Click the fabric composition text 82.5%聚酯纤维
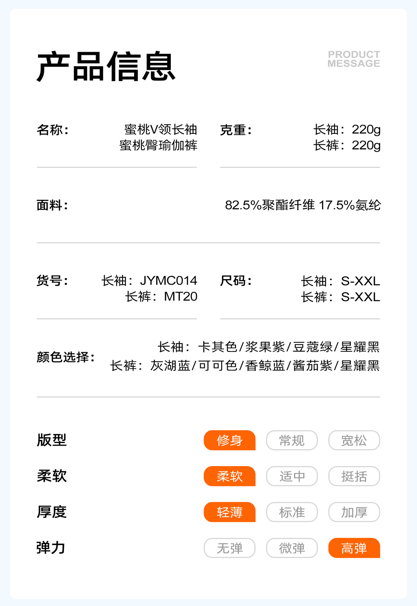This screenshot has width=417, height=606. pos(270,205)
